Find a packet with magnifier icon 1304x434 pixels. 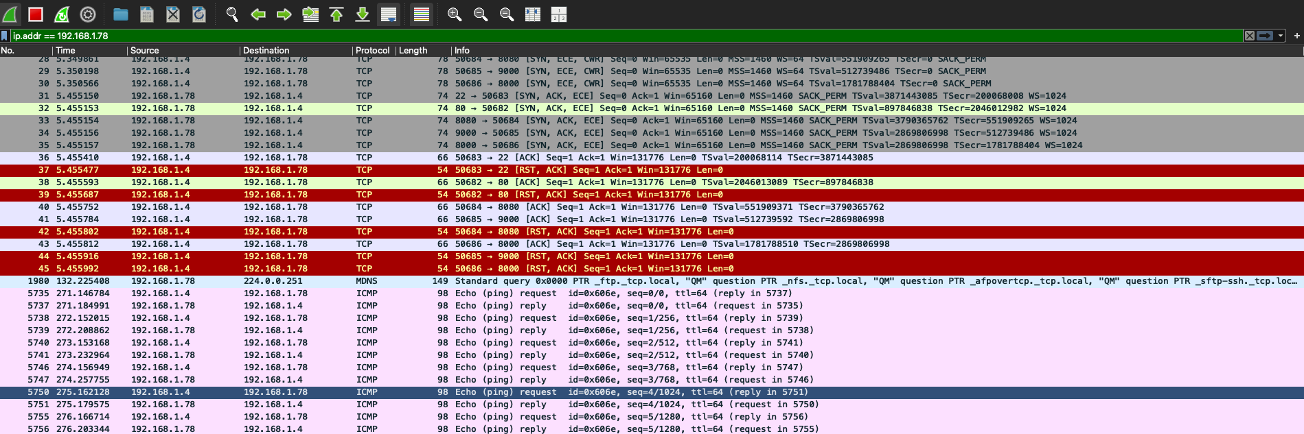232,14
